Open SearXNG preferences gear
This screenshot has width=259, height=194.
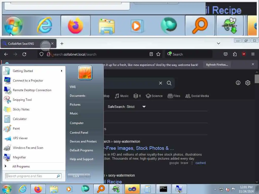[x=248, y=83]
